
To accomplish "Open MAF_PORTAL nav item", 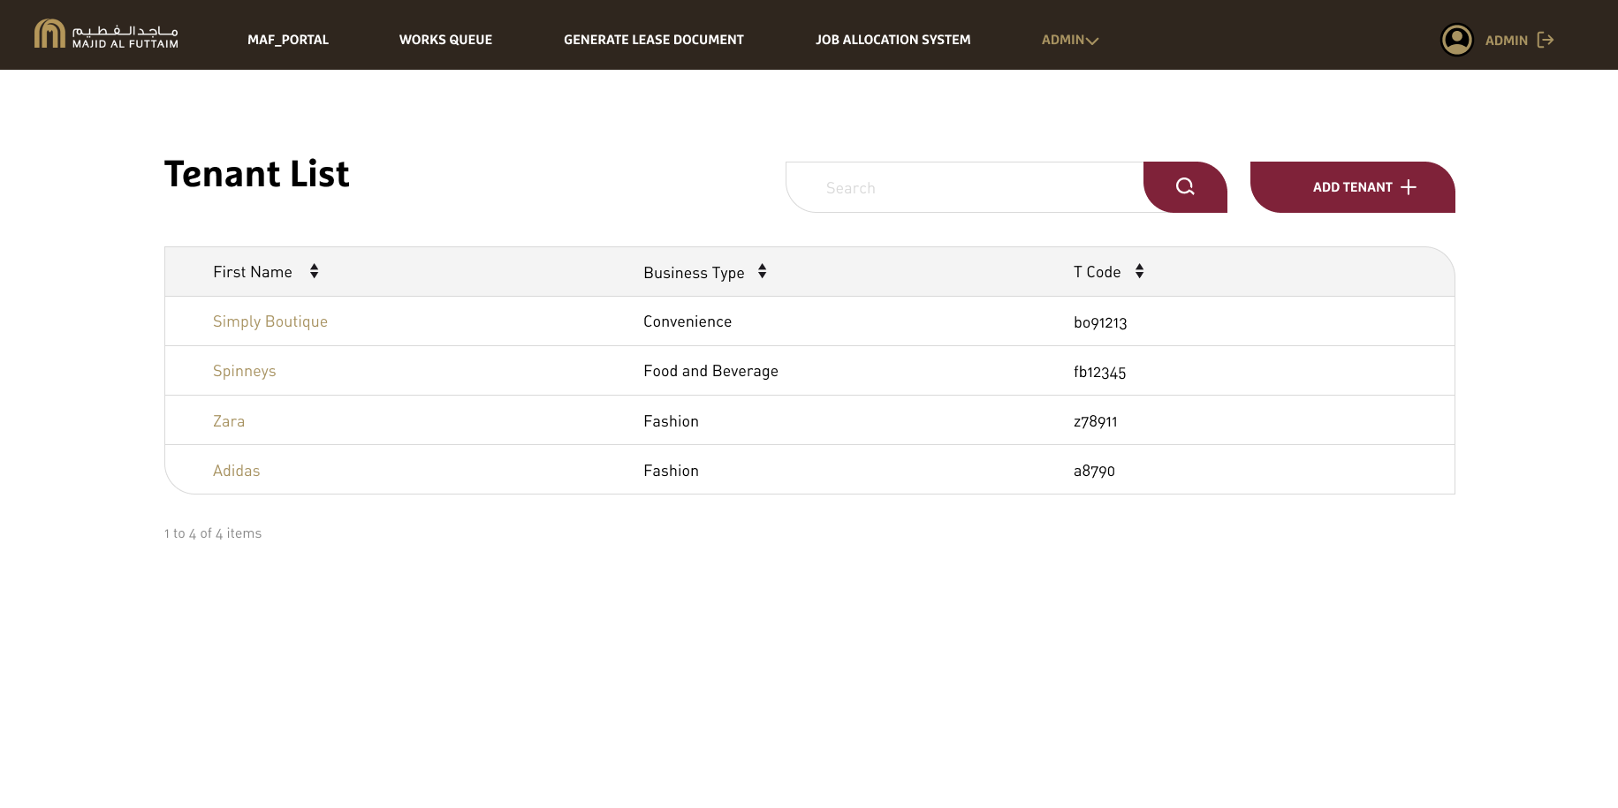I will 288,40.
